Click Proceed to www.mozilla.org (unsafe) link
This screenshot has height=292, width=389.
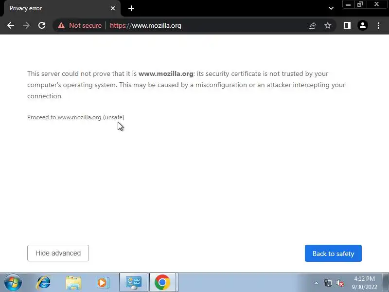tap(76, 117)
